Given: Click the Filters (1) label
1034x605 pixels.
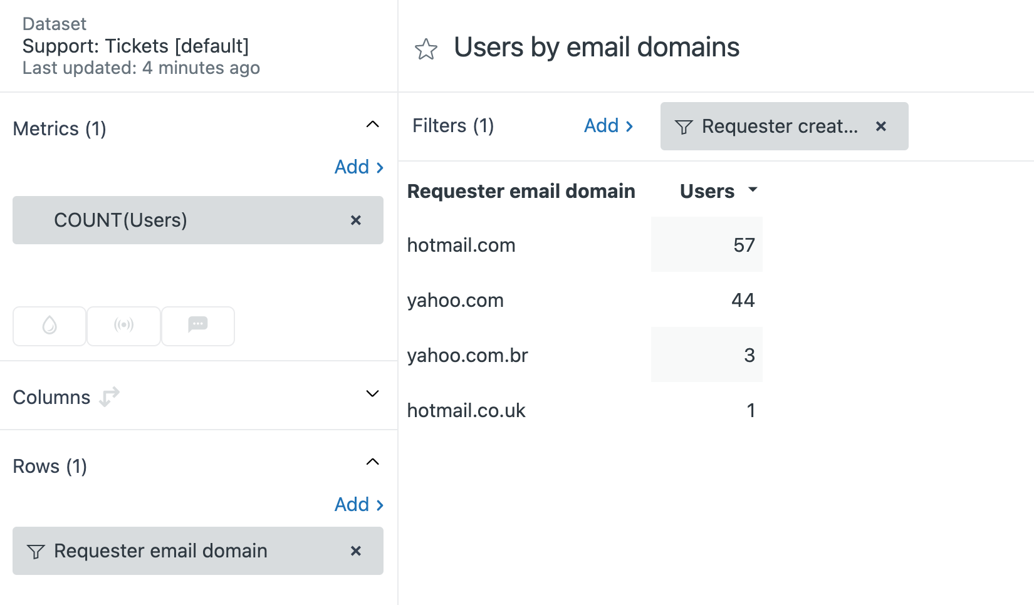Looking at the screenshot, I should click(453, 125).
